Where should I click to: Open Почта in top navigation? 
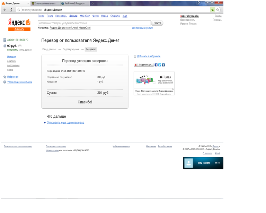[50, 16]
